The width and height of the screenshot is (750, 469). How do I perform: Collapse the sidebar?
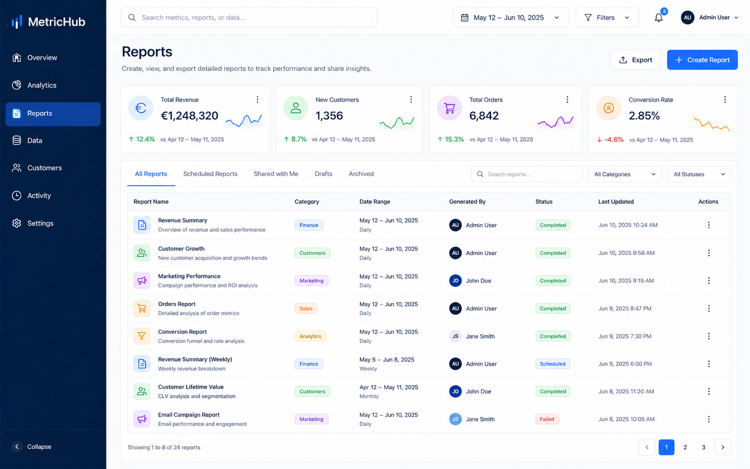(32, 447)
